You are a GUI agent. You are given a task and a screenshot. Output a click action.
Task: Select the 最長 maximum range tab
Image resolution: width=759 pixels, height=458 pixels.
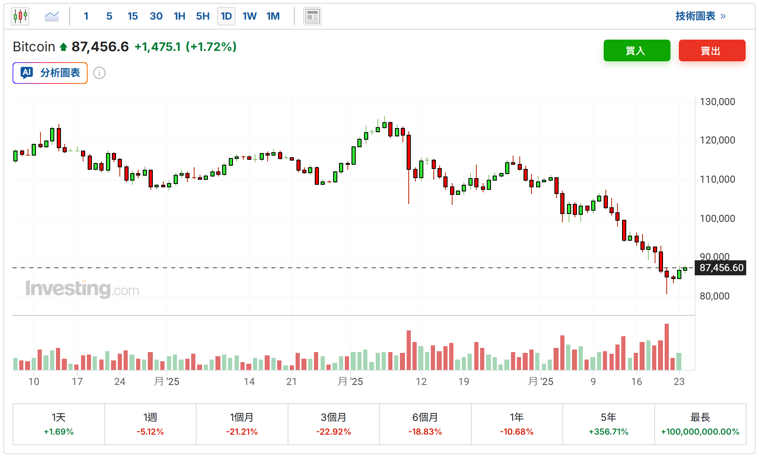[x=700, y=424]
